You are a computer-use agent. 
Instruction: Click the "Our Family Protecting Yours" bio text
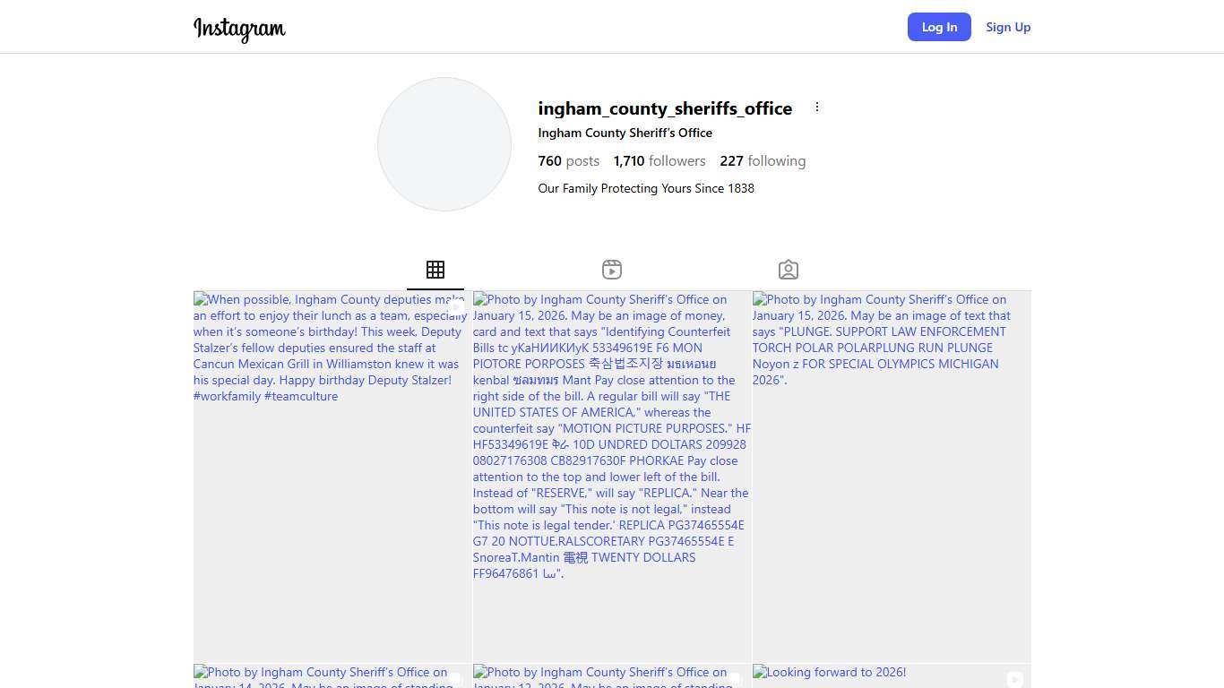coord(646,188)
